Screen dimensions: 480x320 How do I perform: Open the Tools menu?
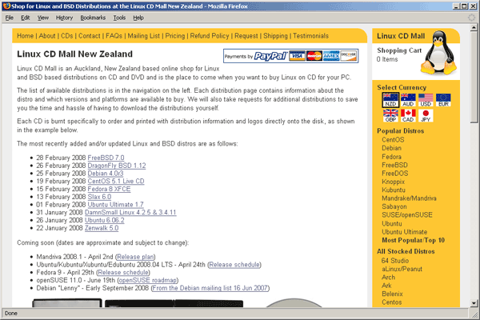pyautogui.click(x=119, y=18)
